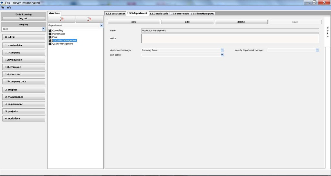
Task: Open the 3. maintenance section
Action: 24,97
